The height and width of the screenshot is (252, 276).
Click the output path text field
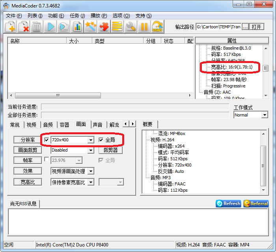[x=218, y=27]
